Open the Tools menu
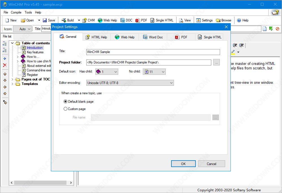282x193 pixels. click(x=28, y=12)
